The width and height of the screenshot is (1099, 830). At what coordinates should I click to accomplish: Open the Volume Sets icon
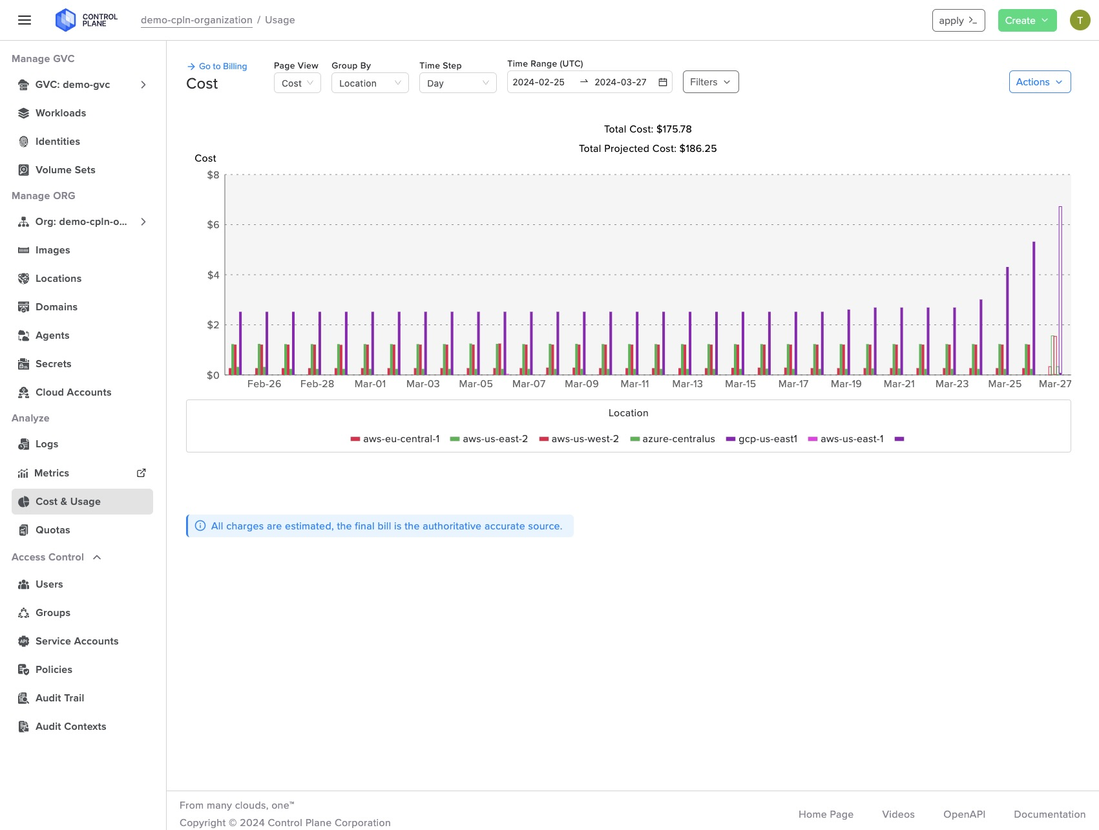pyautogui.click(x=23, y=170)
